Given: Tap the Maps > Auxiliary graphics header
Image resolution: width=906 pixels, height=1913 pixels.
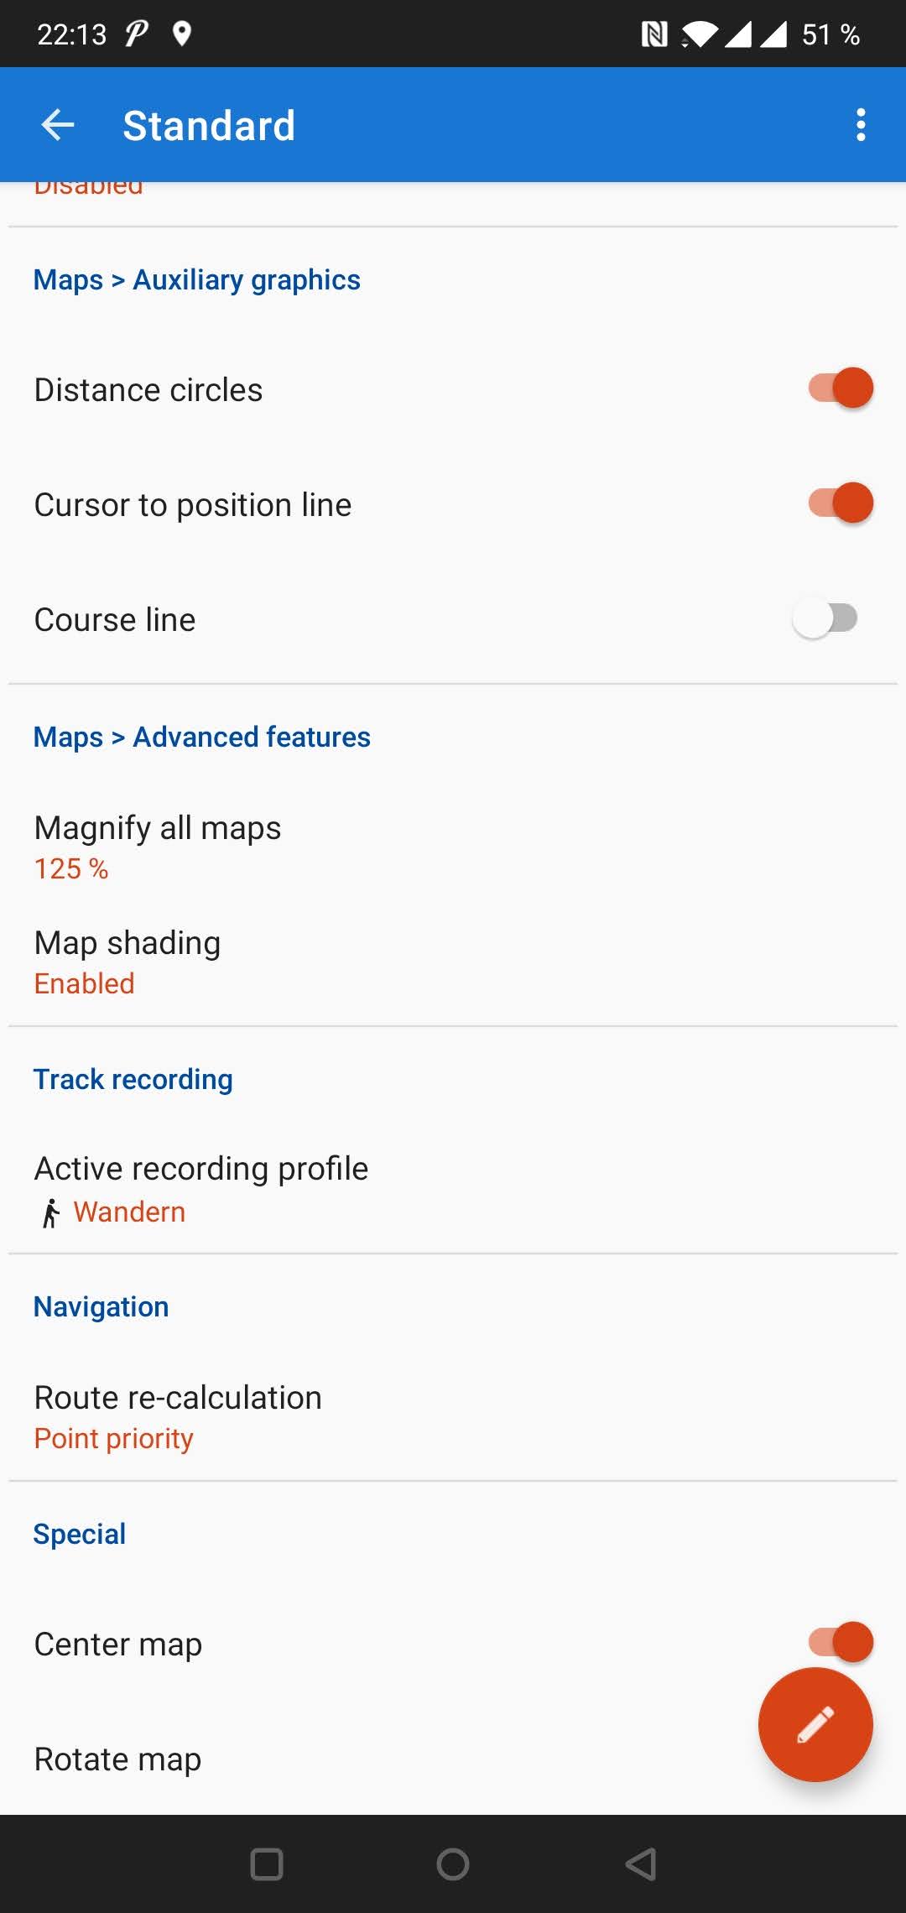Looking at the screenshot, I should [x=197, y=280].
